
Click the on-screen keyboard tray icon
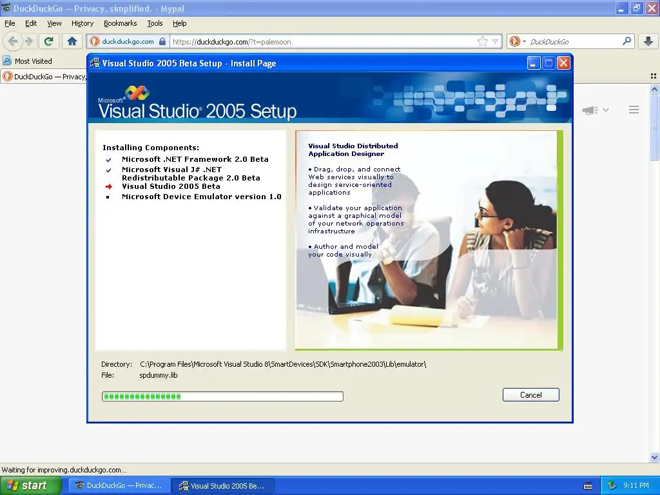[588, 486]
